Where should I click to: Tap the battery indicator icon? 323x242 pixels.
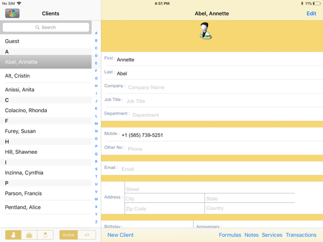pos(317,4)
